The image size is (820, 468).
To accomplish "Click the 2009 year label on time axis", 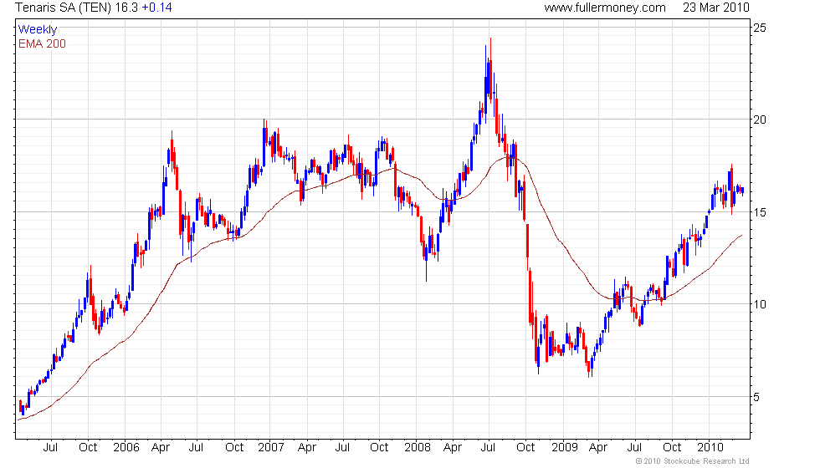I will tap(565, 448).
